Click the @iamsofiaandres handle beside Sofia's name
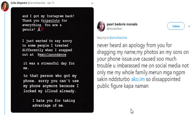Image resolution: width=192 pixels, height=115 pixels. click(x=37, y=3)
